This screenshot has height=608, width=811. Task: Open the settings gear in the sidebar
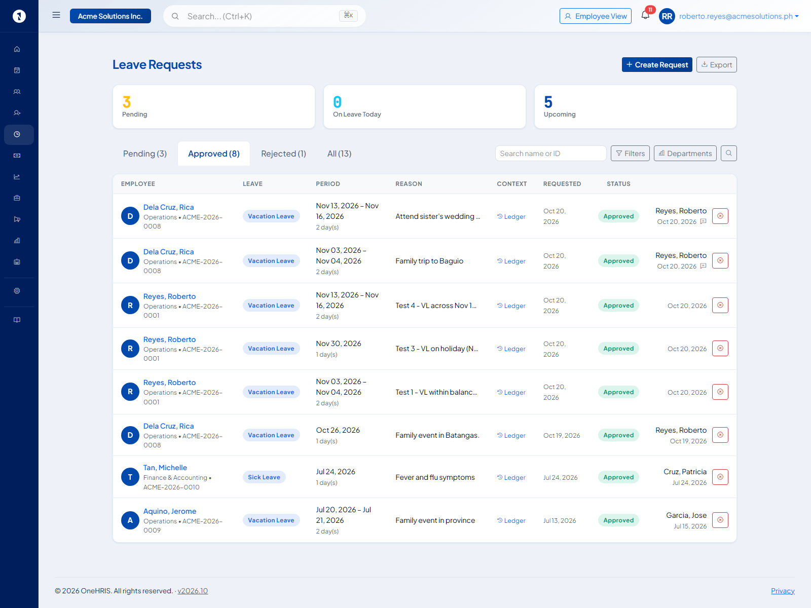coord(17,291)
